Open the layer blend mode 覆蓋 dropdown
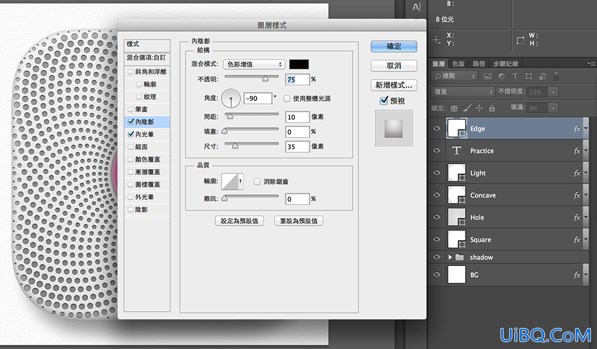Viewport: 597px width, 349px height. click(462, 92)
